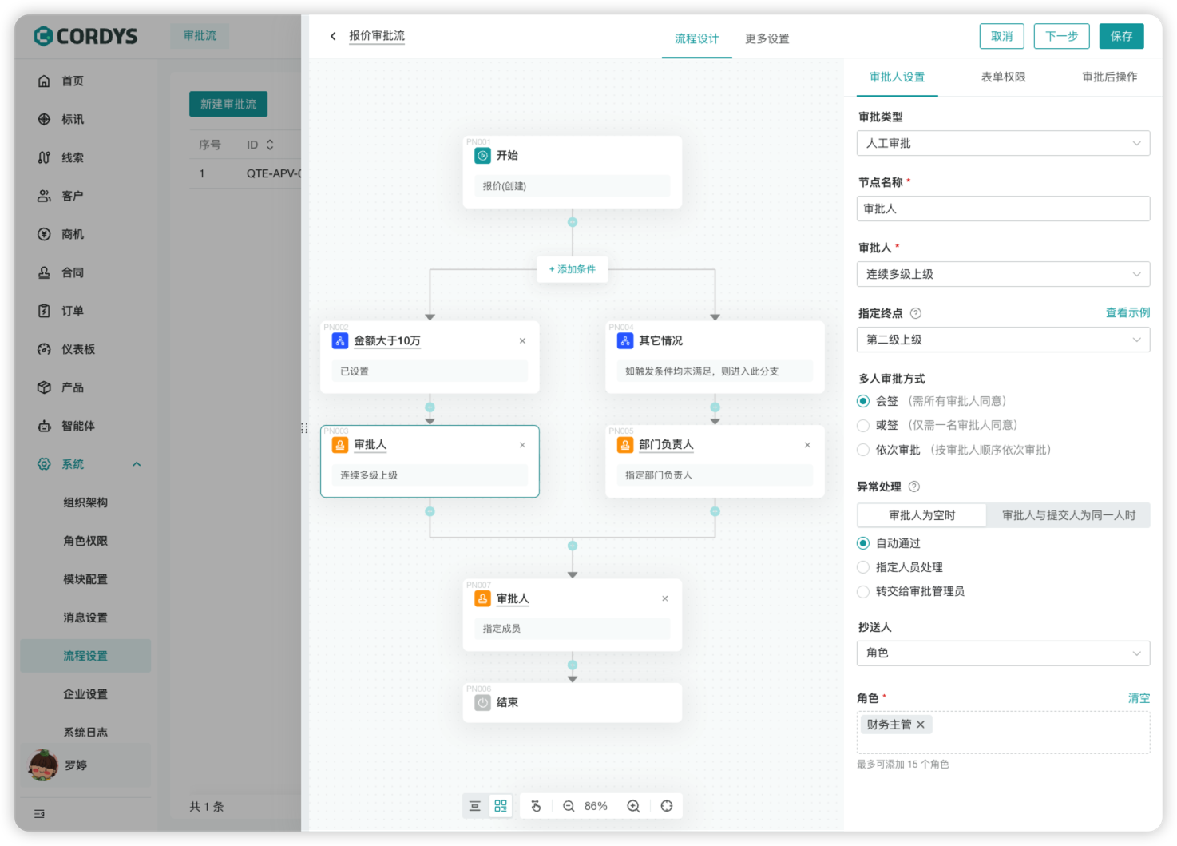Open the 更多设置 tab
Screen dimensions: 1177x846
click(767, 38)
